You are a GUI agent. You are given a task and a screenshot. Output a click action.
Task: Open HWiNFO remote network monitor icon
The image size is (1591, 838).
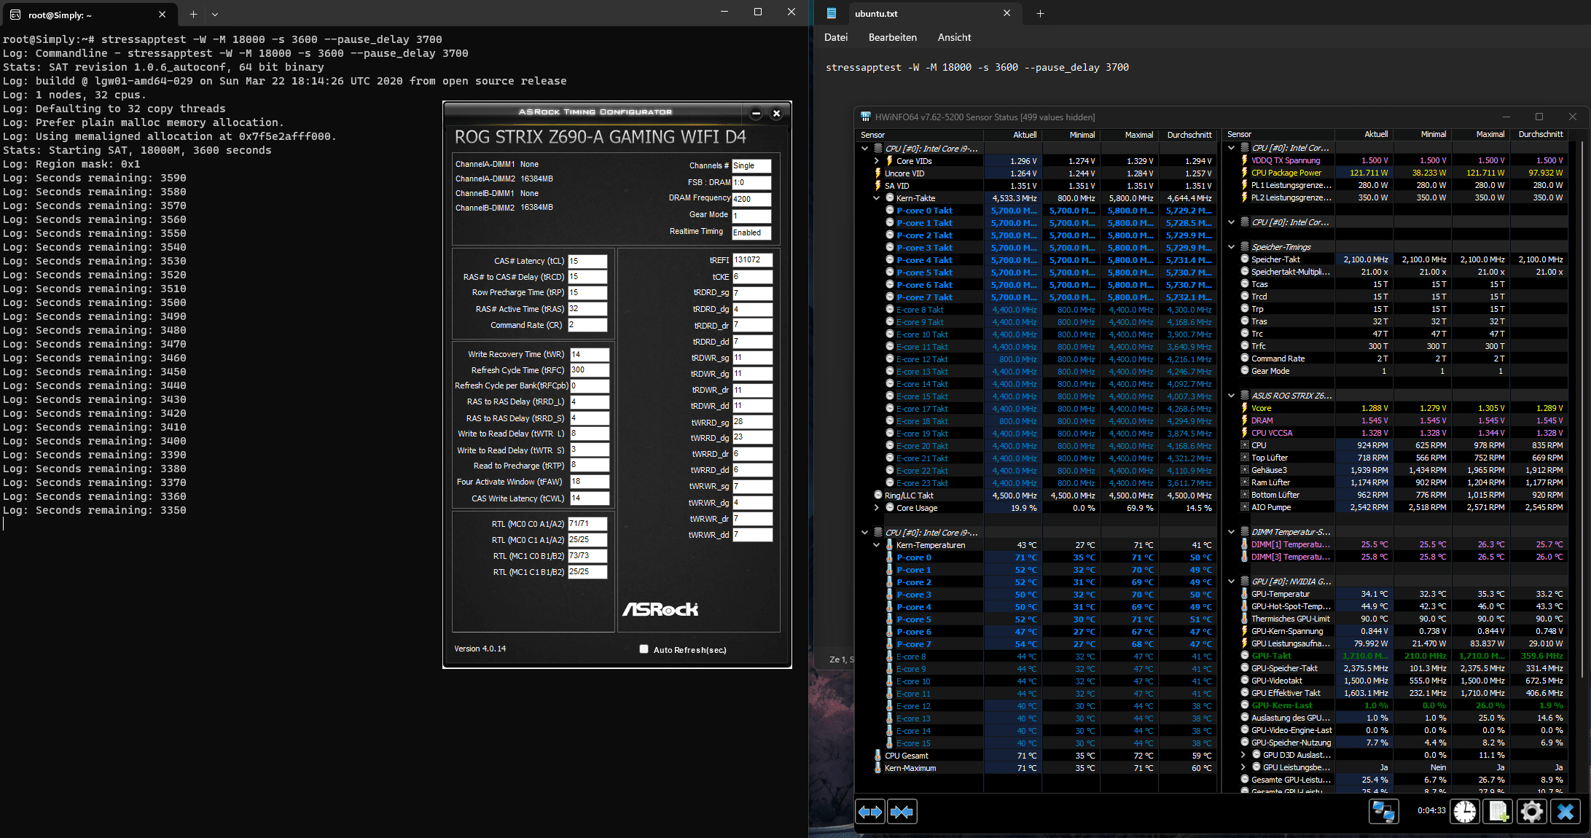click(1383, 811)
